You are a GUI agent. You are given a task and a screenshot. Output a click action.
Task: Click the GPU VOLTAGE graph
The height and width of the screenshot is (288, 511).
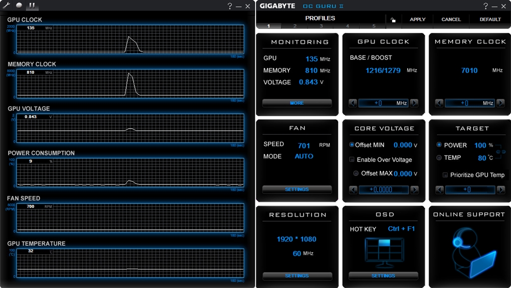click(130, 128)
